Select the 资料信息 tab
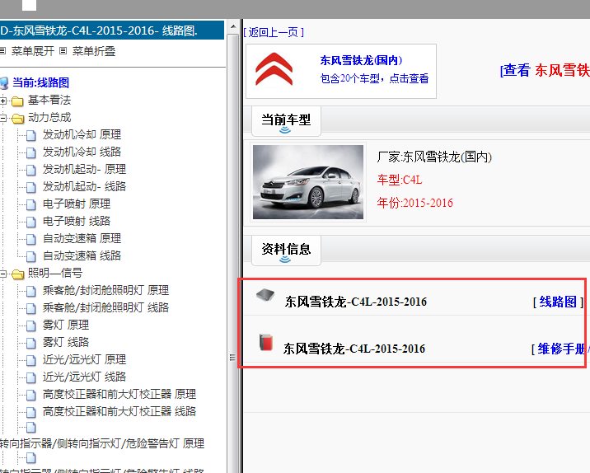 click(286, 250)
